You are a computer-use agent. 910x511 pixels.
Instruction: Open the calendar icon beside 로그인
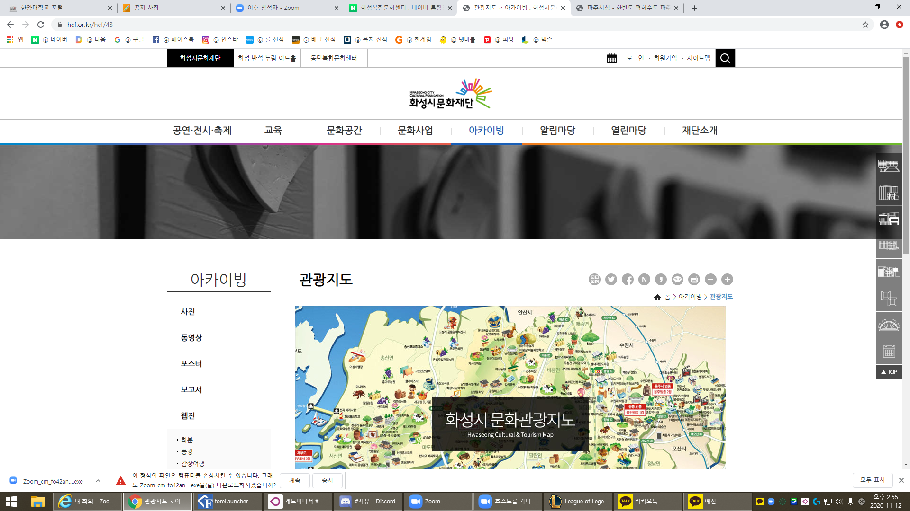coord(612,58)
